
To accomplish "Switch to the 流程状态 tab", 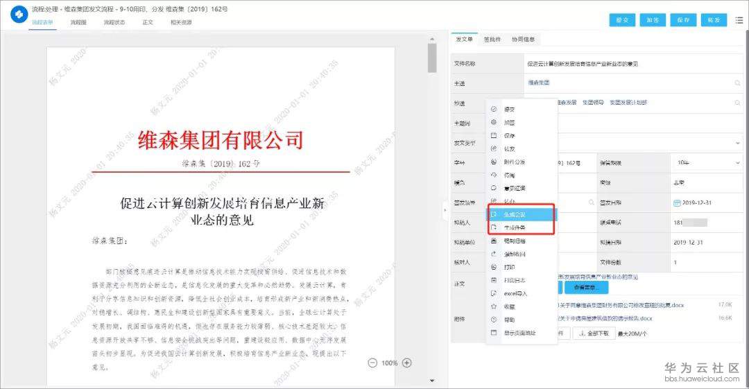I will 114,22.
